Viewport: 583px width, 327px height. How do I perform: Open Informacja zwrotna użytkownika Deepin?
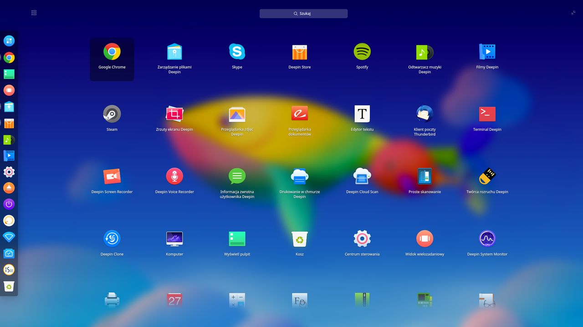coord(237,176)
